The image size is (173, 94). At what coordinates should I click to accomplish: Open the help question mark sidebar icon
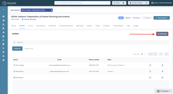(3, 60)
